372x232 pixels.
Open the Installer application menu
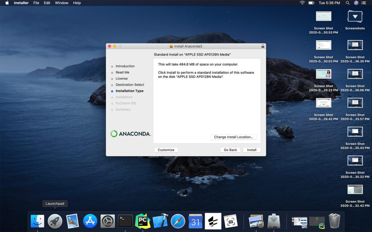[21, 3]
